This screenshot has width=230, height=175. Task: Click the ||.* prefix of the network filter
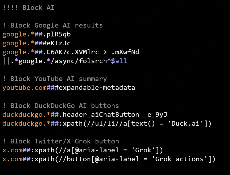tap(10, 61)
